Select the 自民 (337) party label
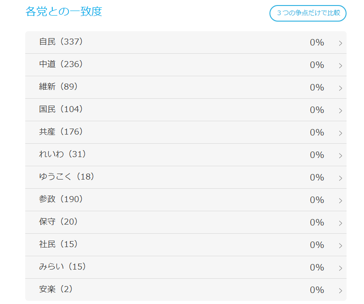364x304 pixels. point(61,42)
